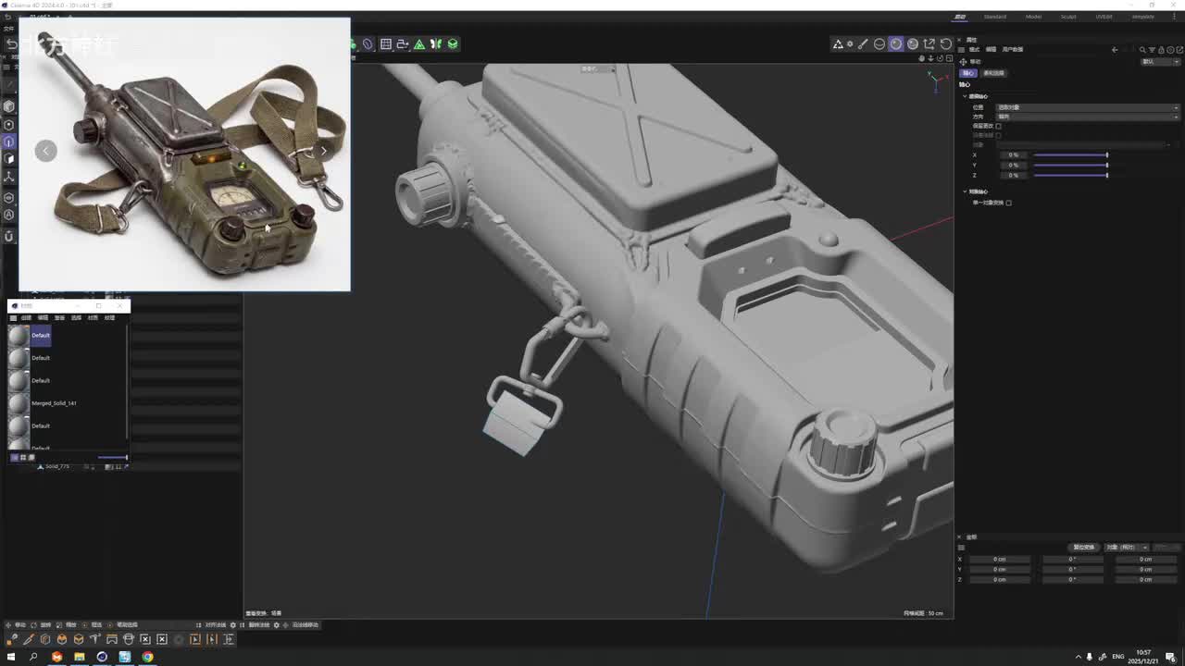This screenshot has width=1185, height=666.
Task: Switch to the Sculpt layout tab
Action: (1068, 17)
